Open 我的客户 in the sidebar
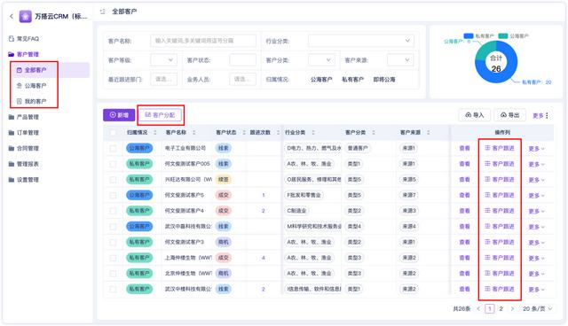Screen dimensions: 568x326 tap(35, 102)
